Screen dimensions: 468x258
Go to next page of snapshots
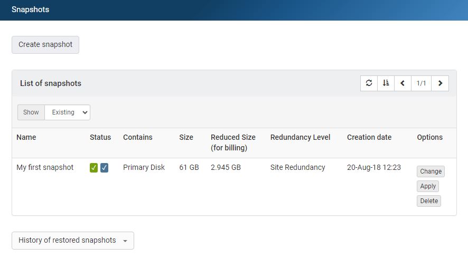(440, 83)
